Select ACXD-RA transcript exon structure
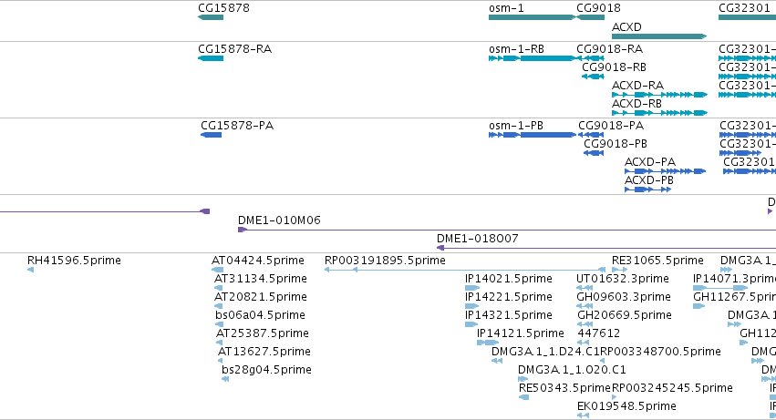Viewport: 776px width, 420px height. 659,95
